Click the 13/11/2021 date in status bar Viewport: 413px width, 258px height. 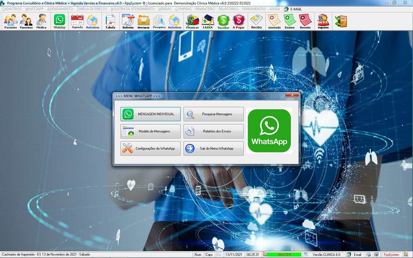234,254
